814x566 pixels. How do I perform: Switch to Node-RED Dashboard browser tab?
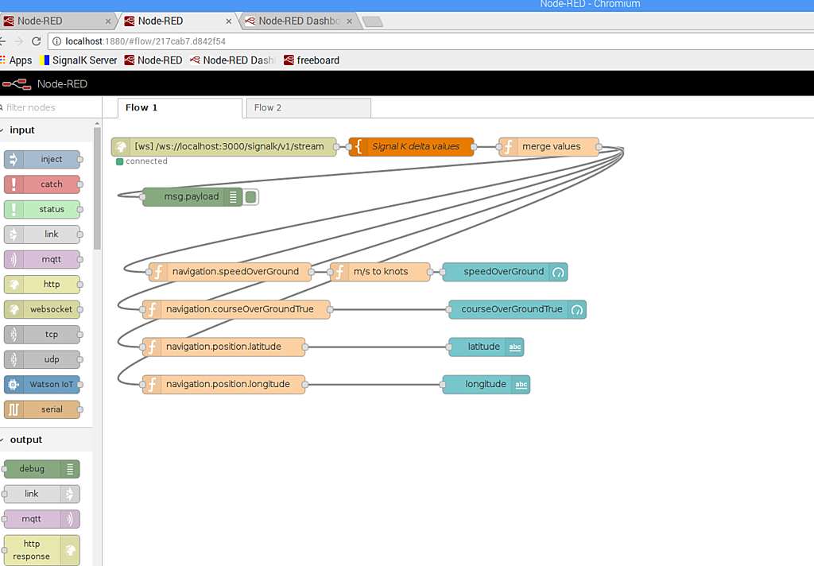(298, 21)
